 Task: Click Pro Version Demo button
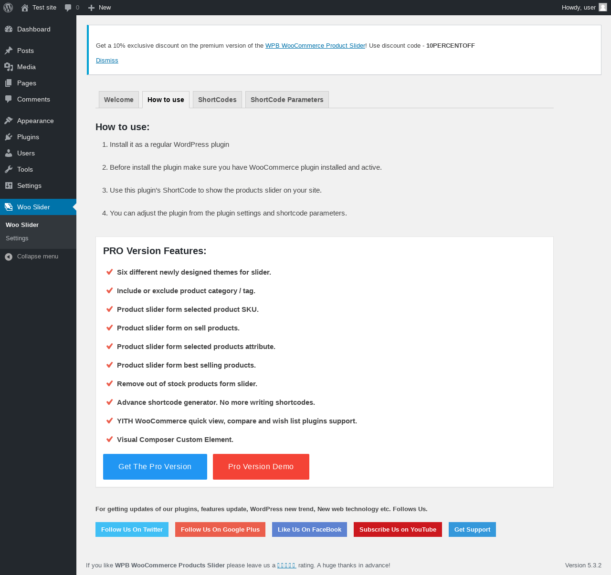261,467
